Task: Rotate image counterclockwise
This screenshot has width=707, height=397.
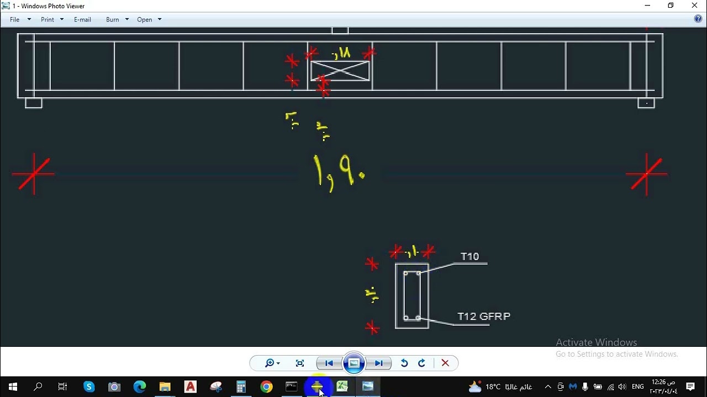Action: tap(404, 363)
